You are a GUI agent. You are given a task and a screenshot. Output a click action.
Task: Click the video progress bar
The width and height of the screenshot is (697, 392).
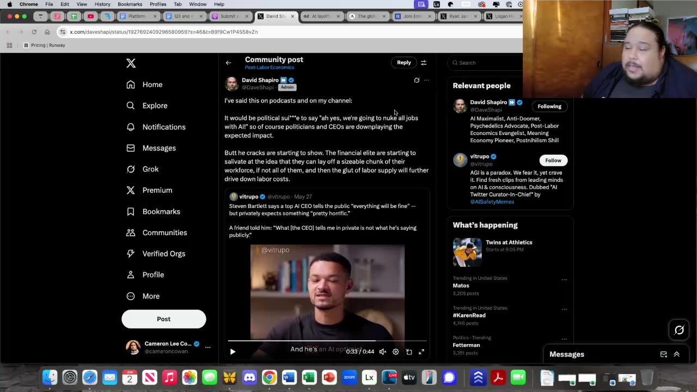coord(327,341)
